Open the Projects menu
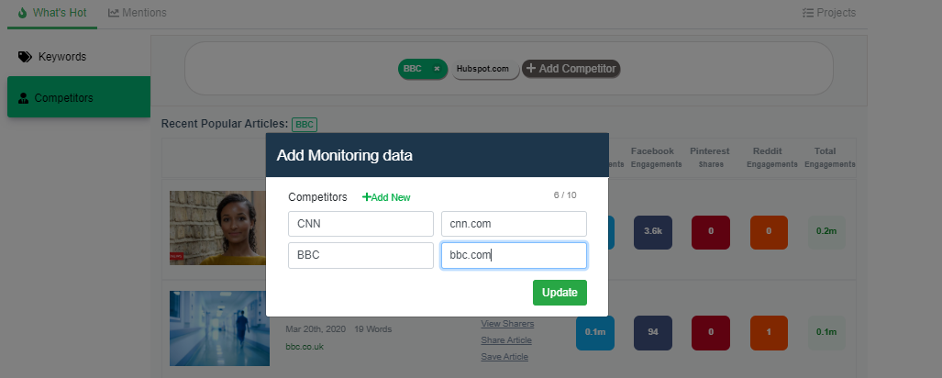942x378 pixels. tap(829, 13)
